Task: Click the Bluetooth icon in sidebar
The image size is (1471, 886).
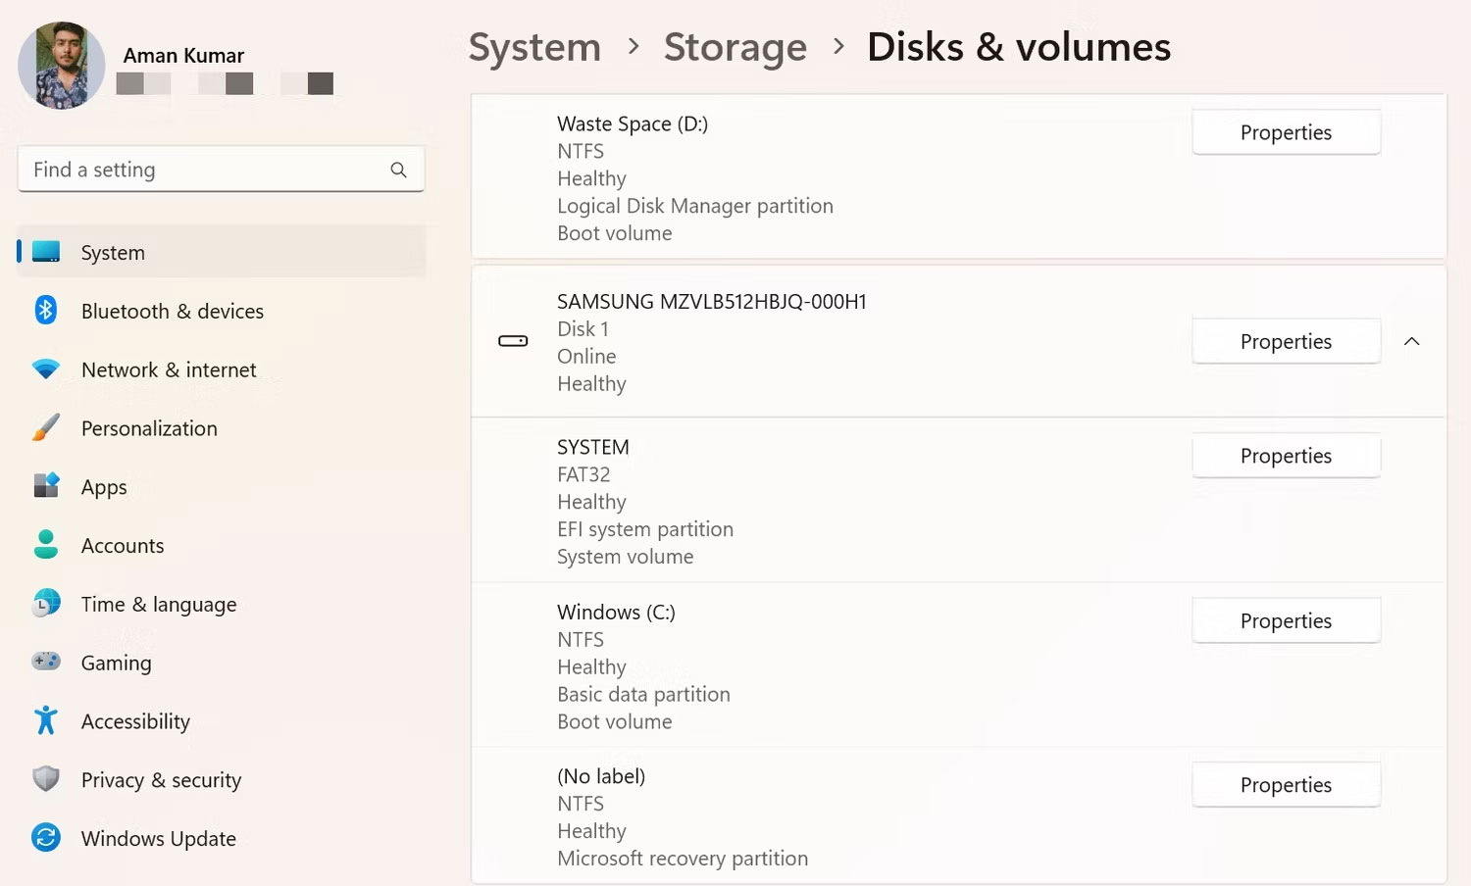Action: 46,310
